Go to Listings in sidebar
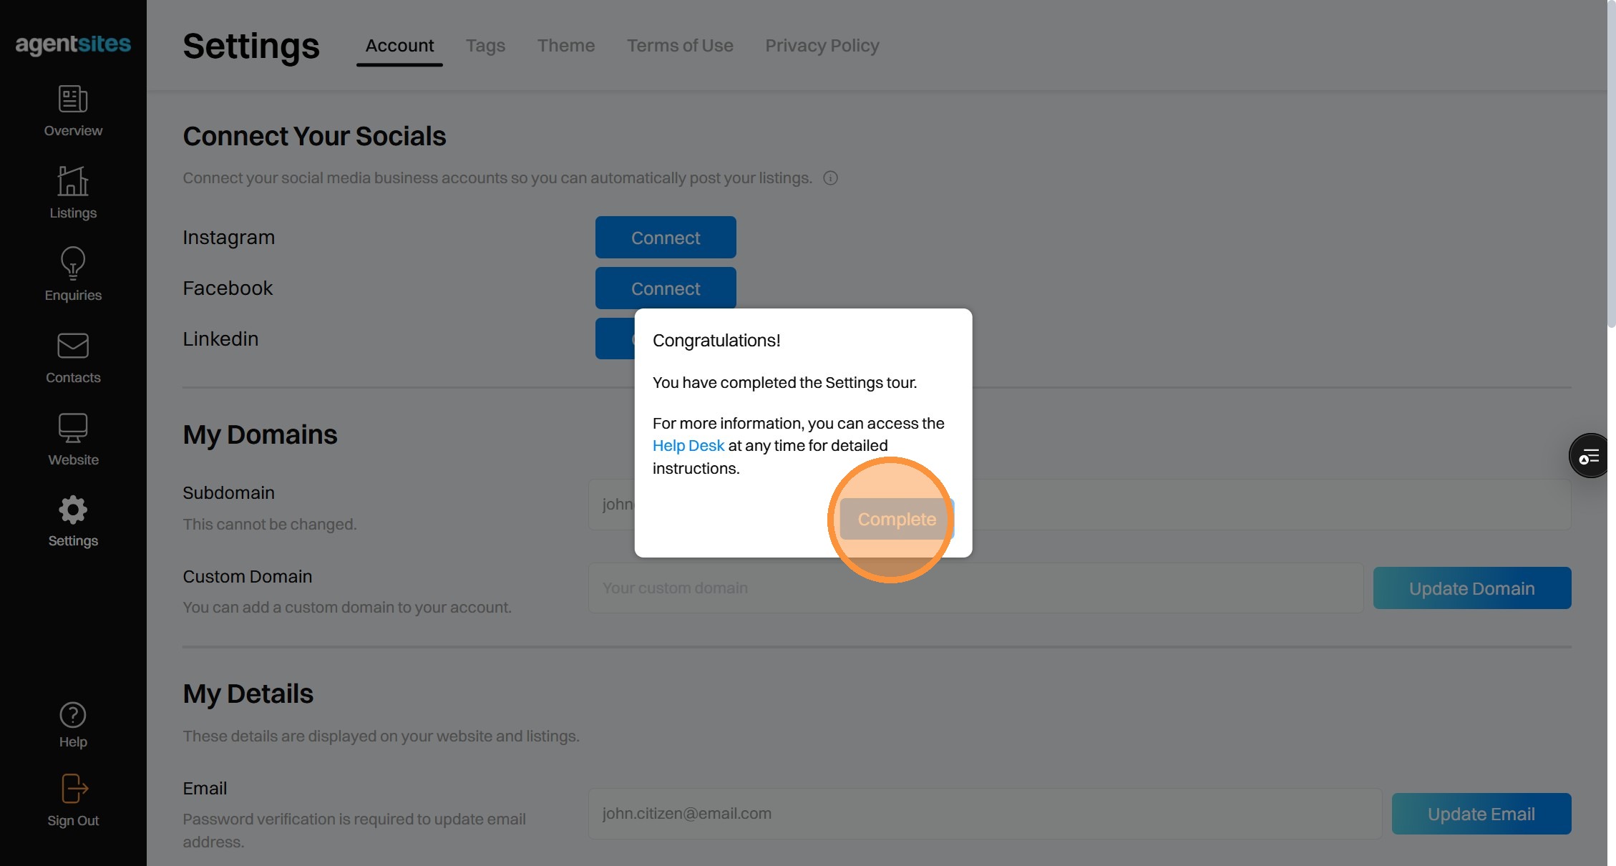Image resolution: width=1616 pixels, height=866 pixels. point(73,182)
